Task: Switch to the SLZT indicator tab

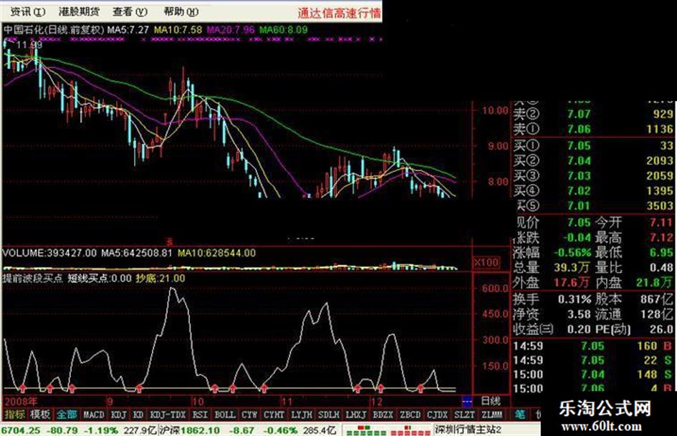Action: pos(464,415)
